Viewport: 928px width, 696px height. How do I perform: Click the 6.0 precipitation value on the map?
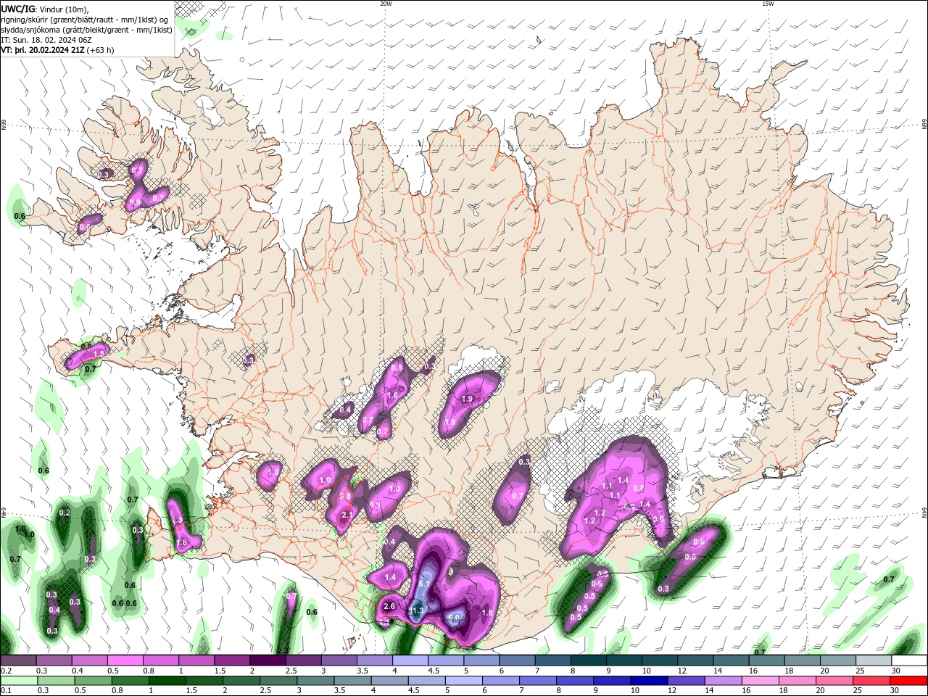click(454, 618)
